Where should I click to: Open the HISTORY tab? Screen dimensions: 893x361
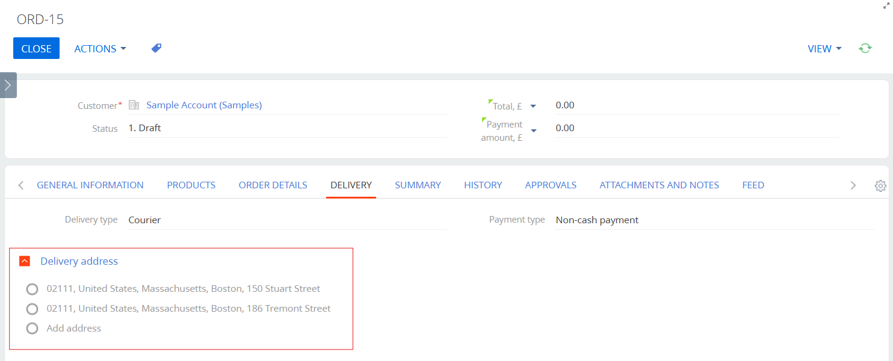click(x=483, y=185)
